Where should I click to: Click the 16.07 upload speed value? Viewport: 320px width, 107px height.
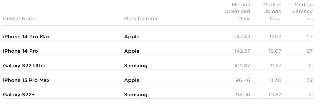275,51
